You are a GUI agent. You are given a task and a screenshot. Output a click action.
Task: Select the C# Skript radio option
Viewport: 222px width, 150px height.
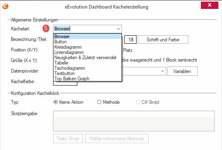pyautogui.click(x=138, y=102)
